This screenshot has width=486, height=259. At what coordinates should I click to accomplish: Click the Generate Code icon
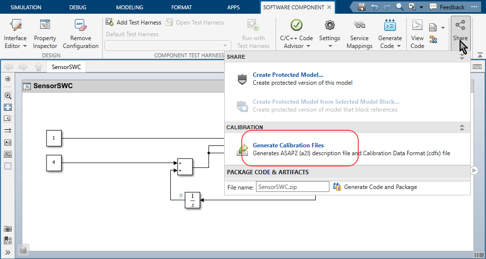[x=390, y=25]
